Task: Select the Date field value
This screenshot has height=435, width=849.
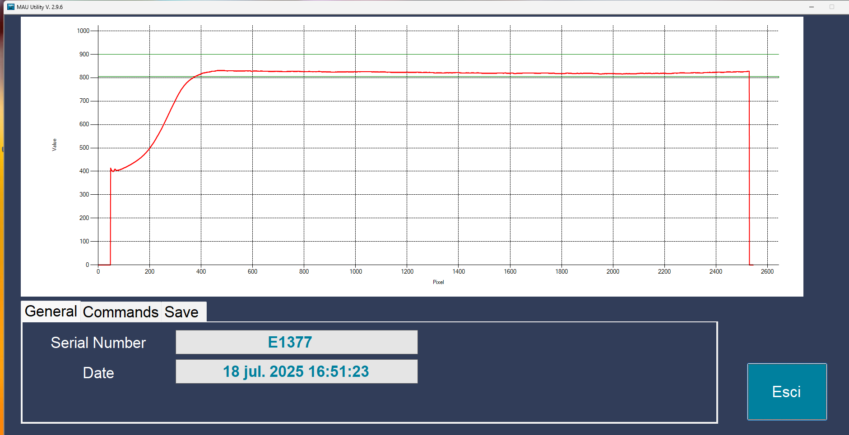Action: click(x=297, y=371)
